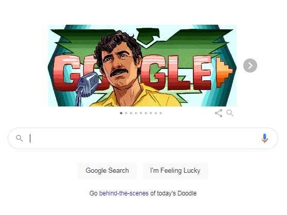Select the seventh slideshow dot

click(151, 113)
